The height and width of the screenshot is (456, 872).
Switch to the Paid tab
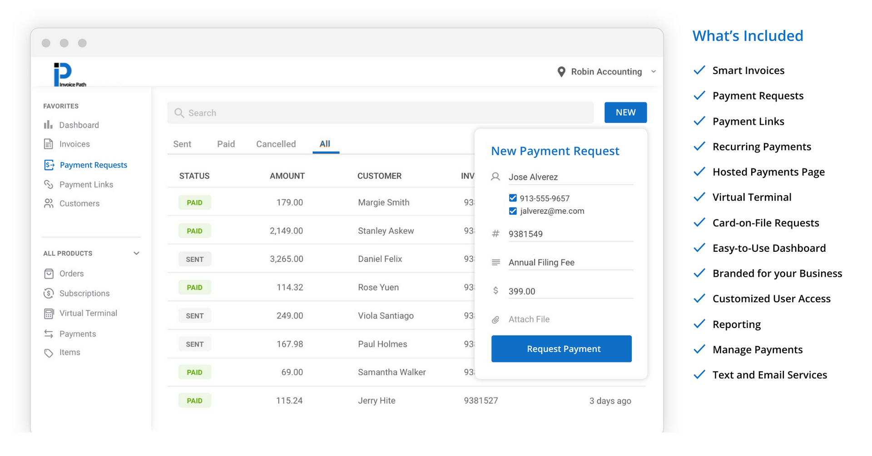(x=226, y=144)
